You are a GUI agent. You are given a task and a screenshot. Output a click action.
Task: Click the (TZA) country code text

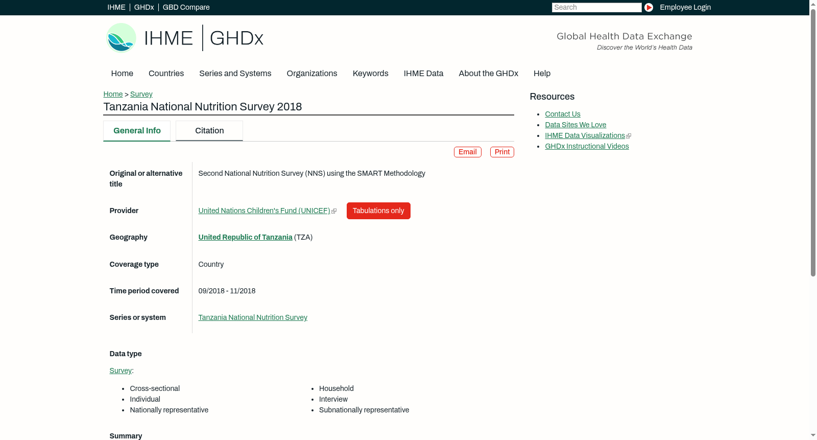click(303, 237)
